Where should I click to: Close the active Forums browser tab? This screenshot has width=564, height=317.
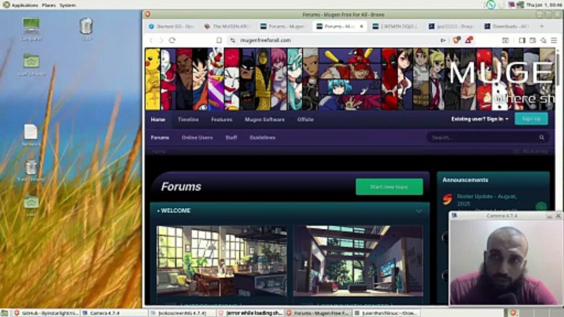click(361, 26)
